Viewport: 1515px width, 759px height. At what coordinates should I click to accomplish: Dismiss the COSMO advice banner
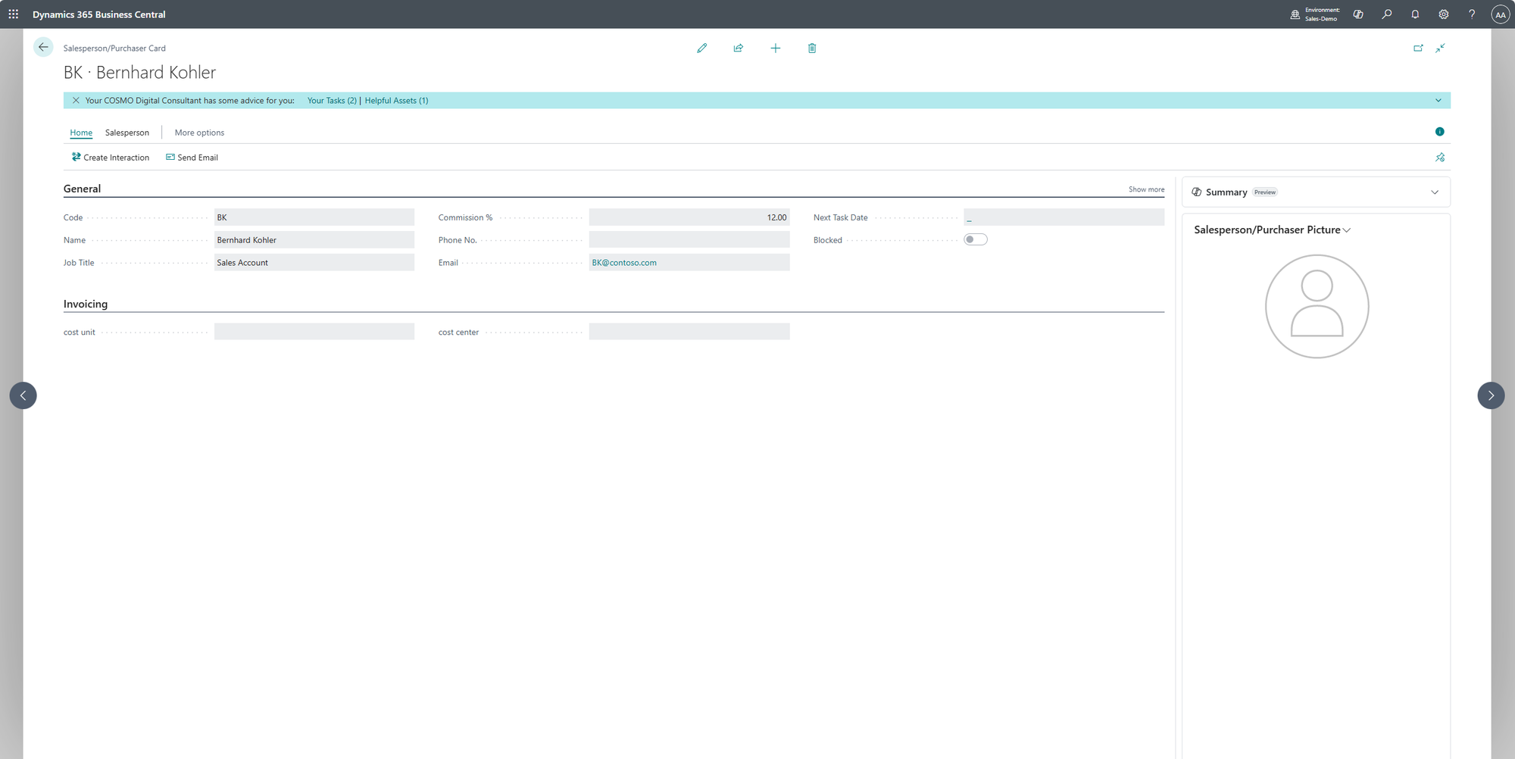[76, 101]
